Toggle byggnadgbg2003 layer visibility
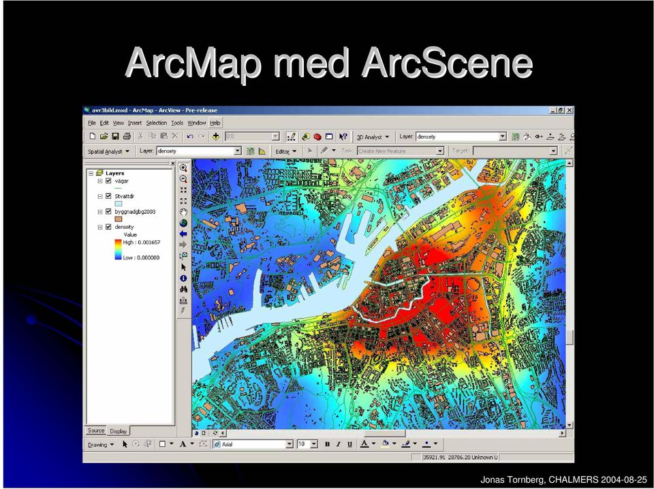 coord(108,211)
